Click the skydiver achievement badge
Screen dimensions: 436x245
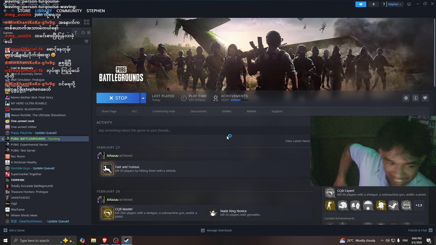pyautogui.click(x=393, y=205)
